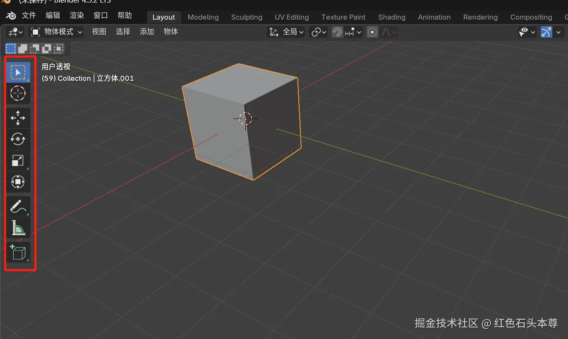Select the Scale tool
Image resolution: width=568 pixels, height=339 pixels.
(18, 161)
